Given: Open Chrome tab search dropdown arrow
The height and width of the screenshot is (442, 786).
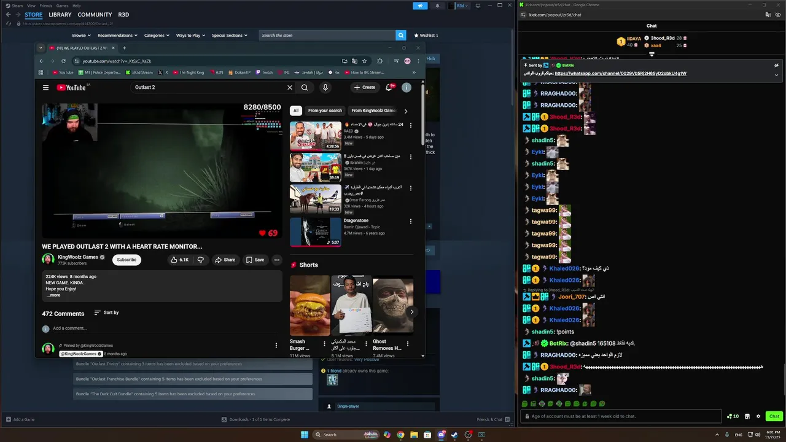Looking at the screenshot, I should (41, 48).
